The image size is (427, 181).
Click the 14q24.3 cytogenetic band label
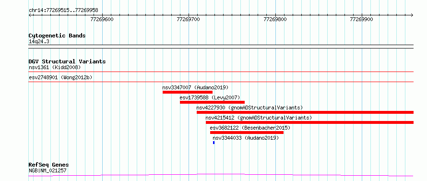click(x=39, y=42)
